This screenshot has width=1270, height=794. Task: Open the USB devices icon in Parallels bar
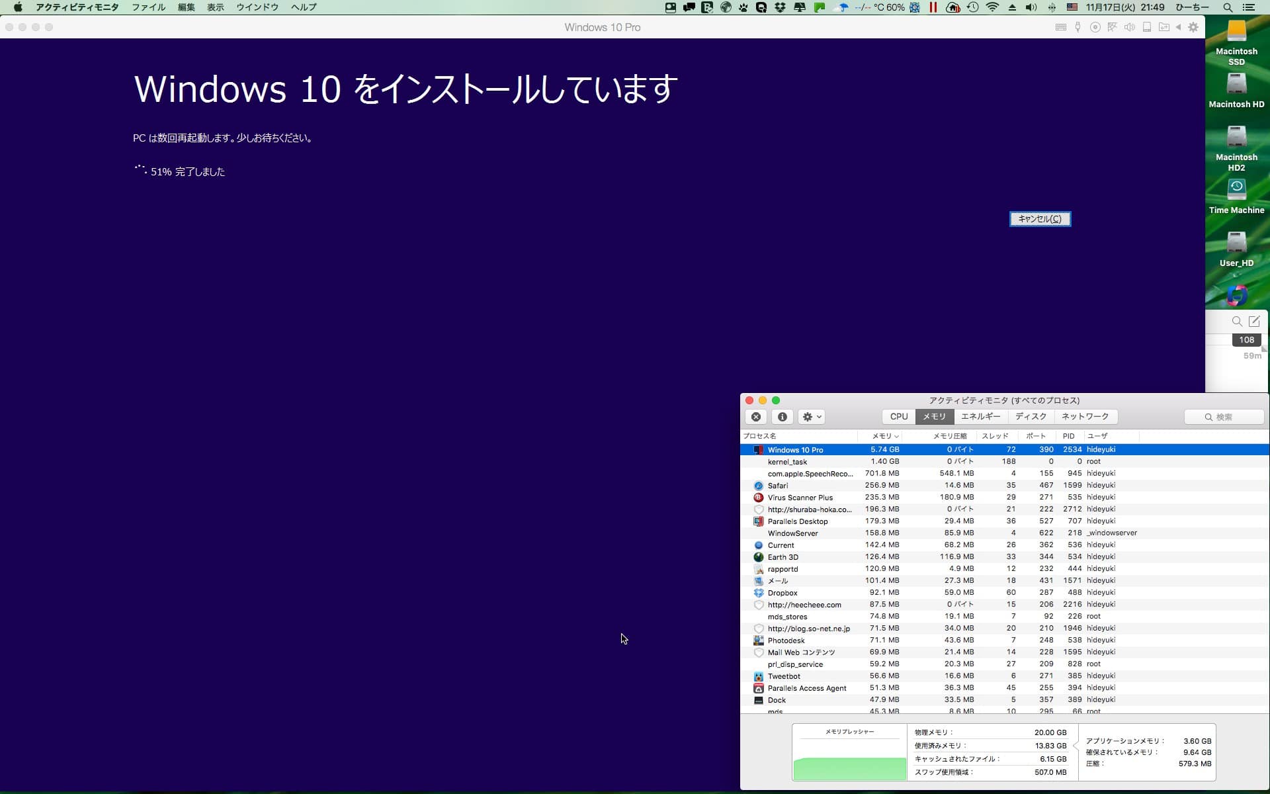[x=1078, y=27]
